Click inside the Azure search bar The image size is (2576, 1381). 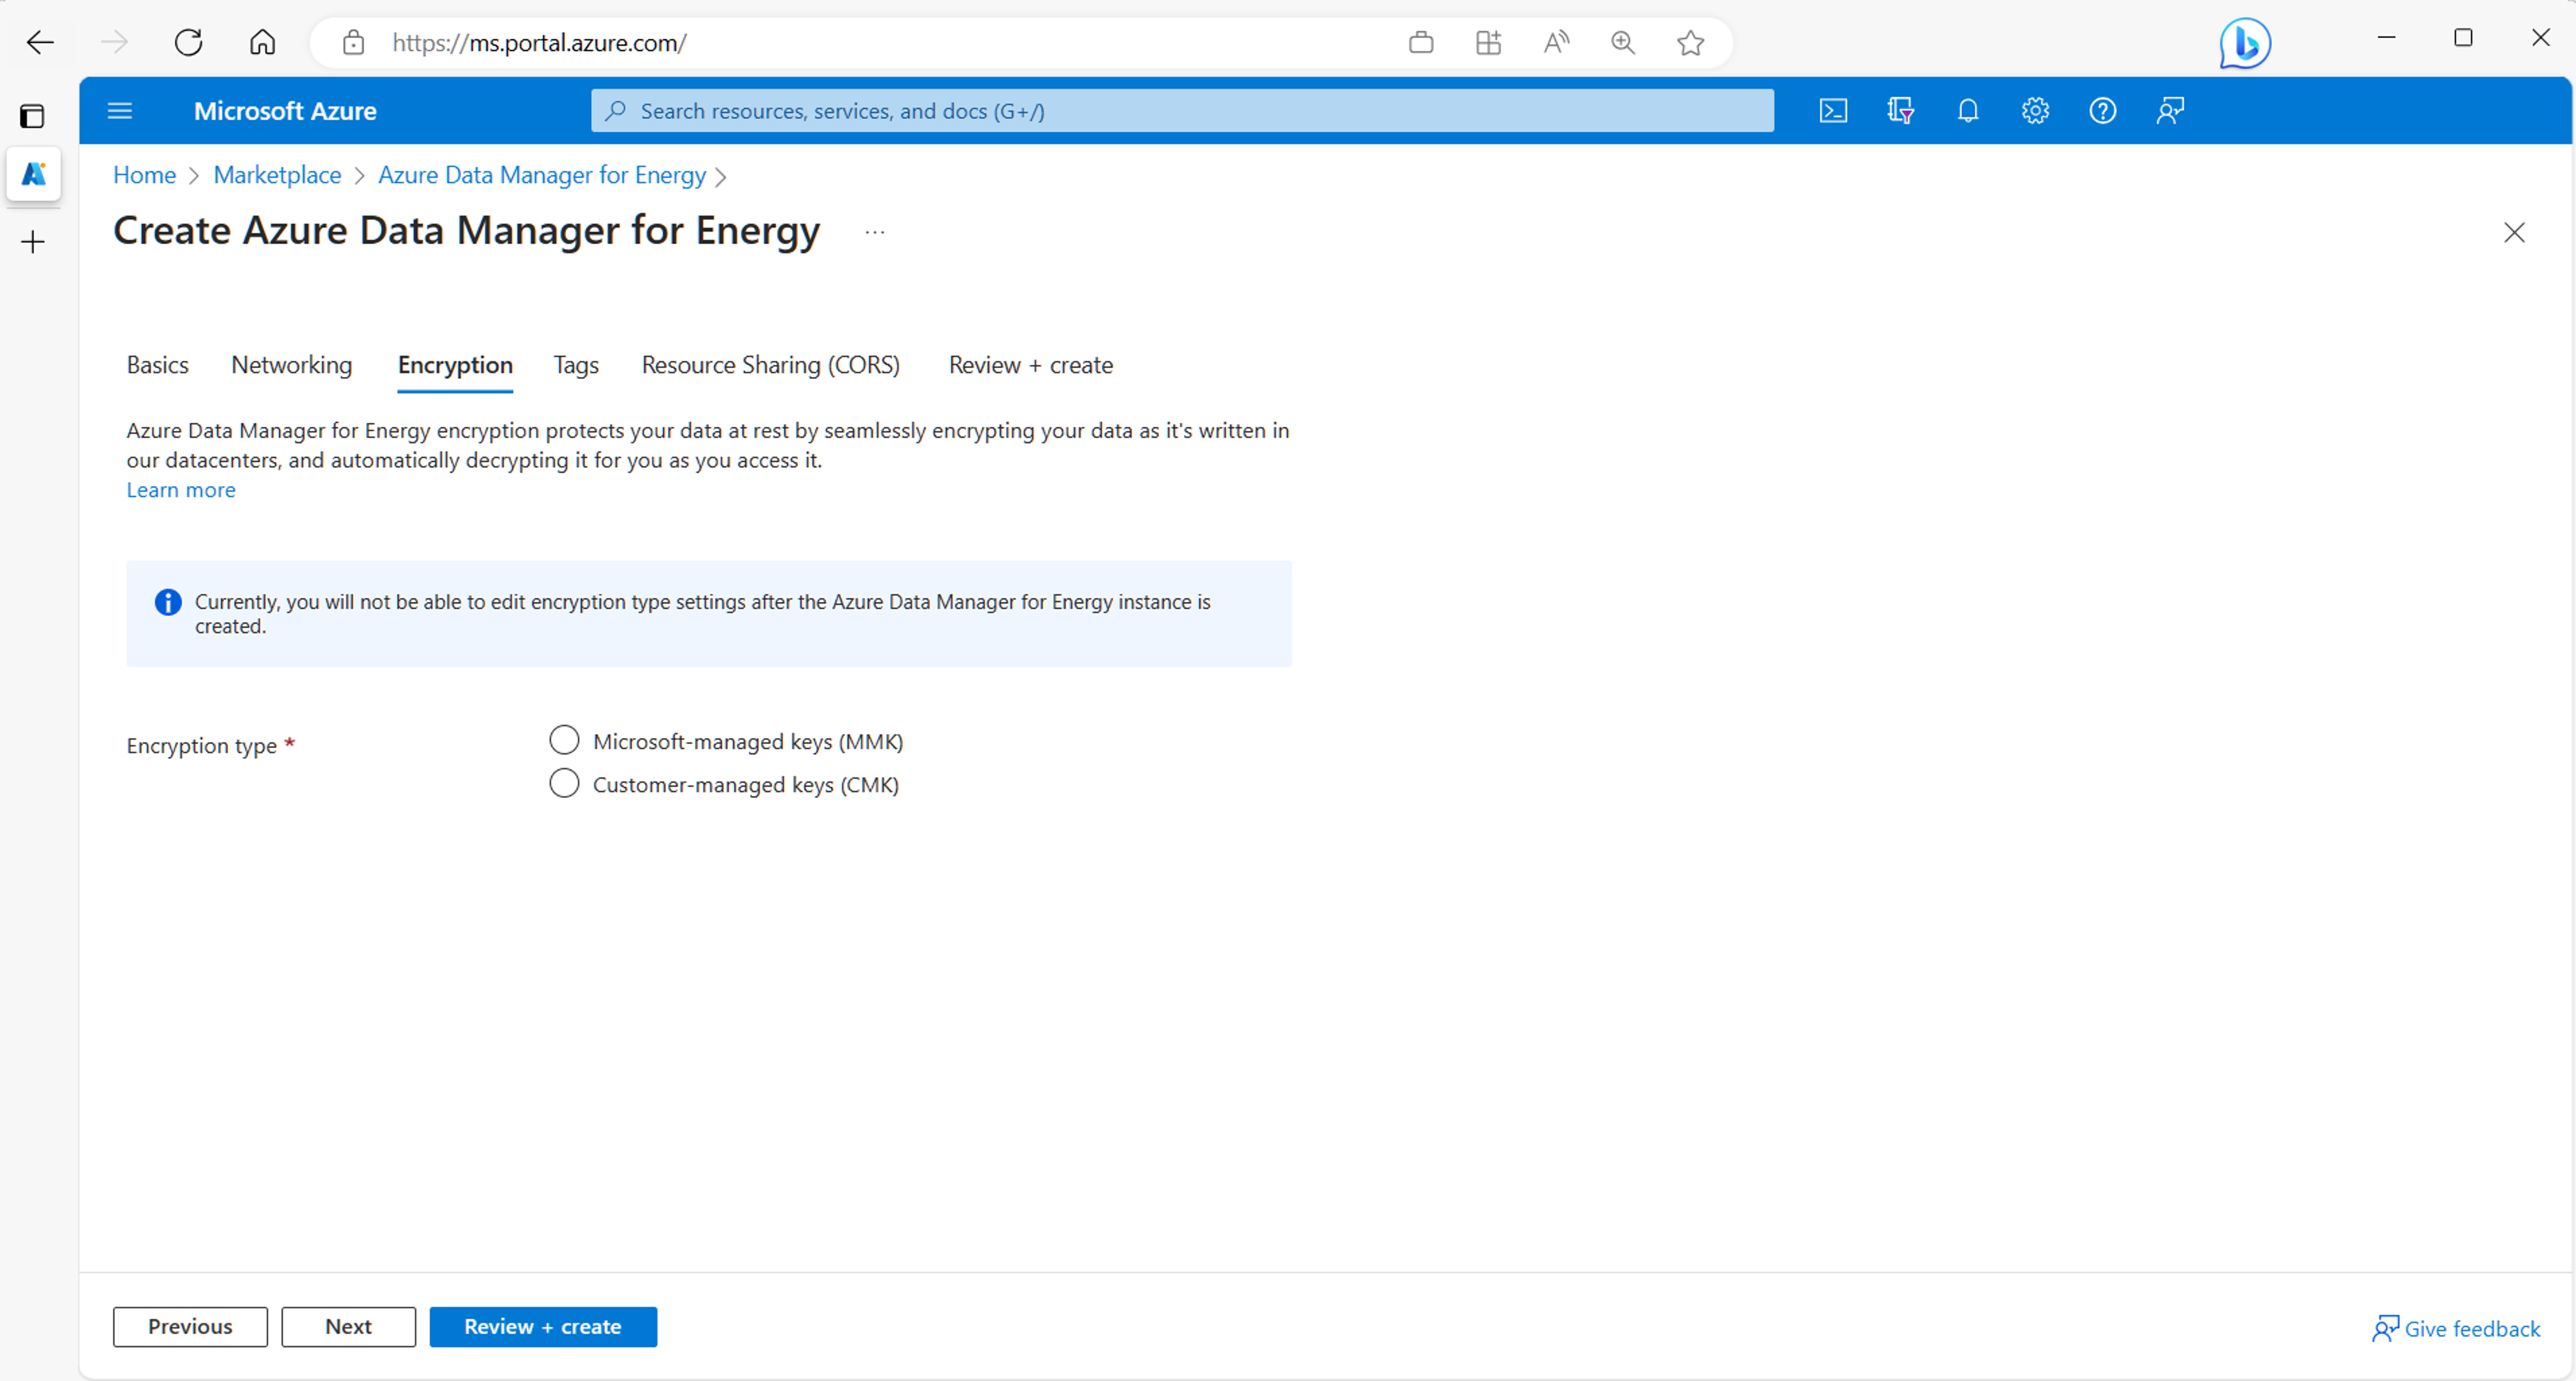click(1180, 110)
